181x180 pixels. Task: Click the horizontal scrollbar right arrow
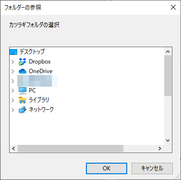159,149
